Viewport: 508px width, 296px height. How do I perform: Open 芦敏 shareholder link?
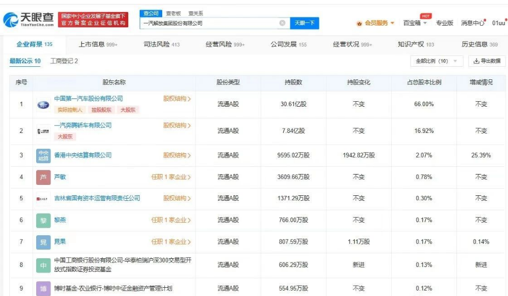(x=60, y=177)
